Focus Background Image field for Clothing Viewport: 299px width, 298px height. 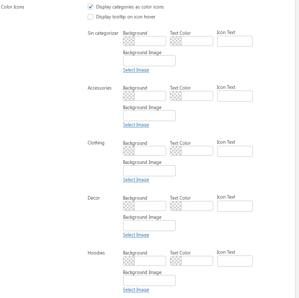(x=149, y=171)
